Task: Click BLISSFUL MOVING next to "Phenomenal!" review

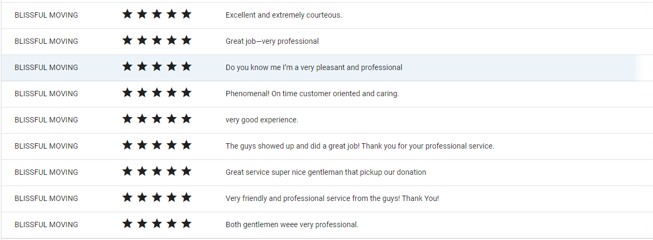Action: [46, 94]
